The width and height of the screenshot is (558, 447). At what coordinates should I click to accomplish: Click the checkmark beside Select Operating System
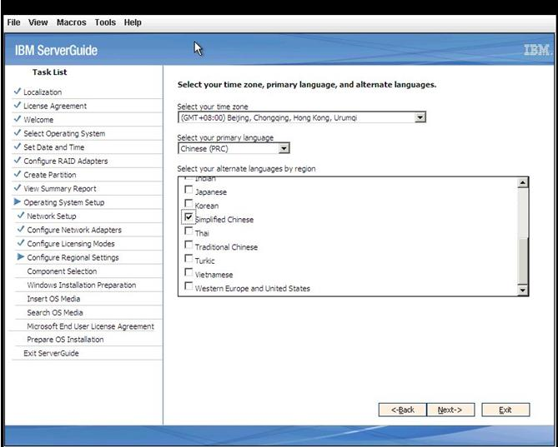tap(17, 133)
